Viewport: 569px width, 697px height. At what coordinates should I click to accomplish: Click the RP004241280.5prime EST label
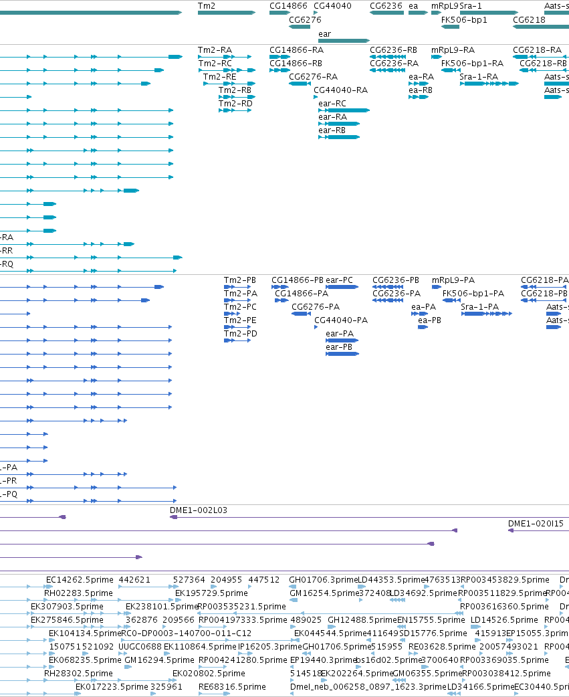coord(243,660)
